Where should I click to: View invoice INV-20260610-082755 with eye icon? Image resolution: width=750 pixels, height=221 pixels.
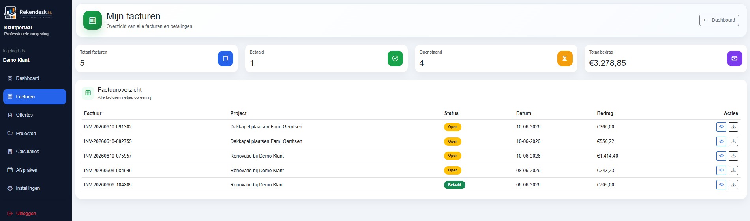click(x=721, y=141)
